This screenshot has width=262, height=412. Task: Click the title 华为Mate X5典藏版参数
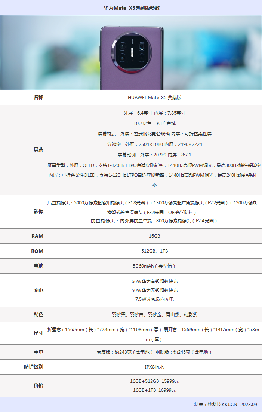[132, 8]
